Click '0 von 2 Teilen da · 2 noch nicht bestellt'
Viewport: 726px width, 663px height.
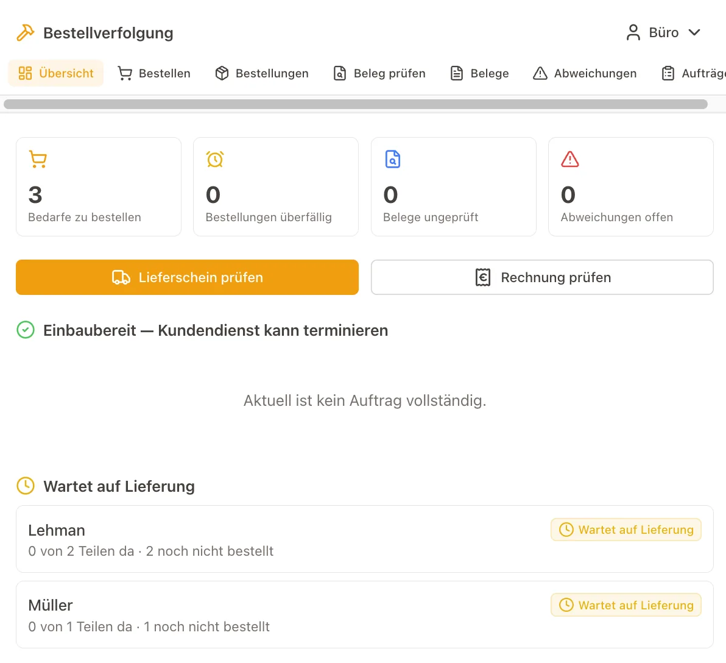point(151,551)
